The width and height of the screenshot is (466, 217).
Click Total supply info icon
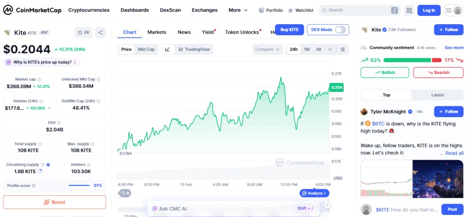(40, 144)
